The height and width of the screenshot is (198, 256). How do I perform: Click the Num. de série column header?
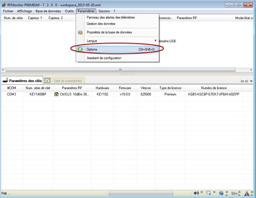pos(13,18)
